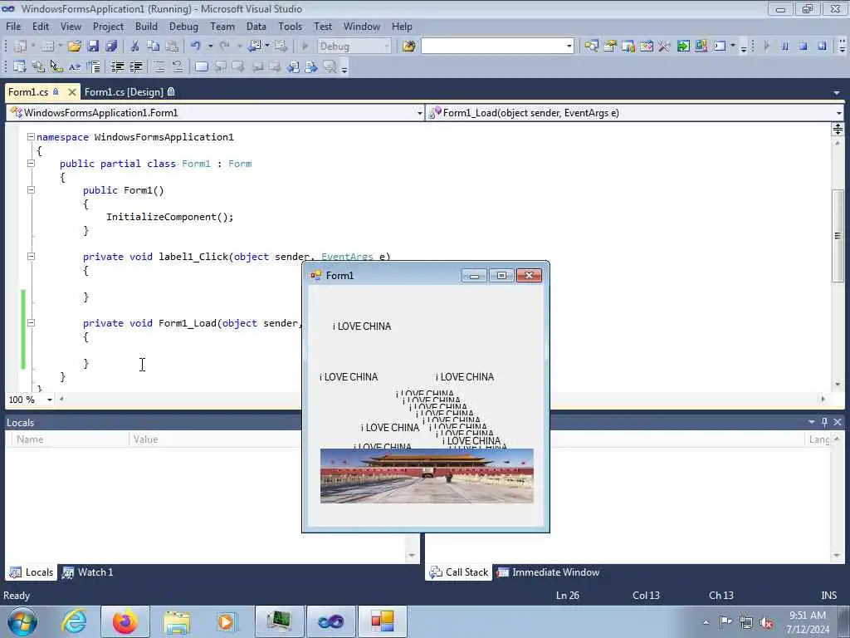Open the Properties Window toolbar icon
The image size is (850, 638).
pos(610,47)
